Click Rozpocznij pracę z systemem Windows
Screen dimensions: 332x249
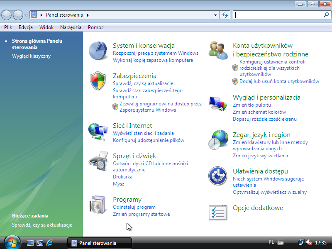pyautogui.click(x=156, y=53)
